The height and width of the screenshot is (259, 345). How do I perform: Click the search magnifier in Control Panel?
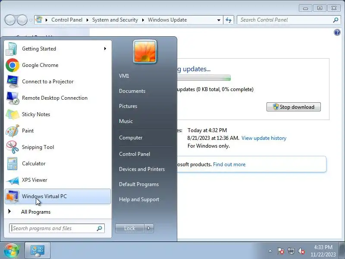pyautogui.click(x=336, y=20)
